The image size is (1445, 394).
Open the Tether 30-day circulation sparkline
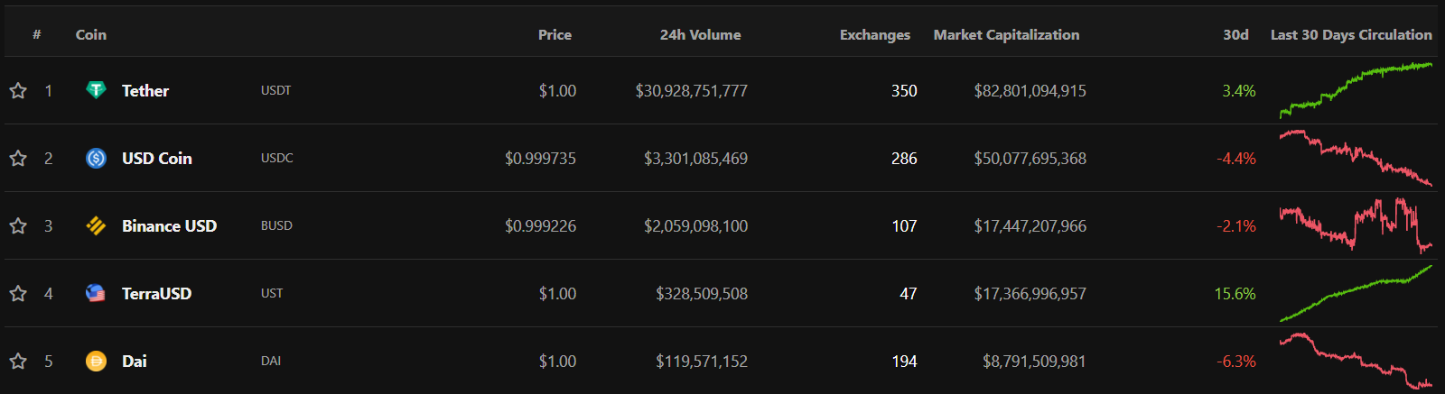[1356, 90]
